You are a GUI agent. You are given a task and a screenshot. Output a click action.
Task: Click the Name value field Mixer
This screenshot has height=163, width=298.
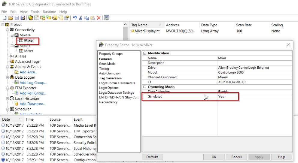click(x=254, y=58)
